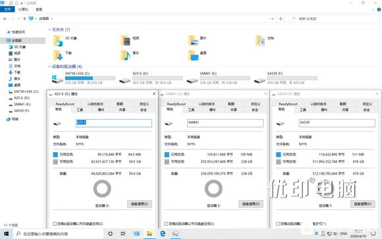Close the X25-E (D:) properties dialog
The height and width of the screenshot is (239, 382).
[x=154, y=93]
